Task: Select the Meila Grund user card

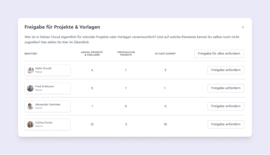Action: click(47, 70)
